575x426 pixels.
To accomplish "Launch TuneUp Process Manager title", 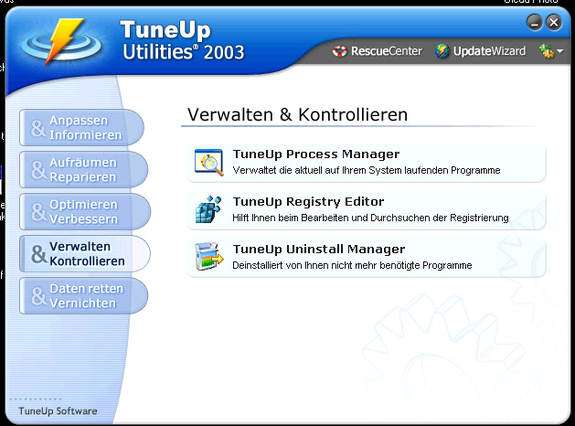I will pos(316,154).
